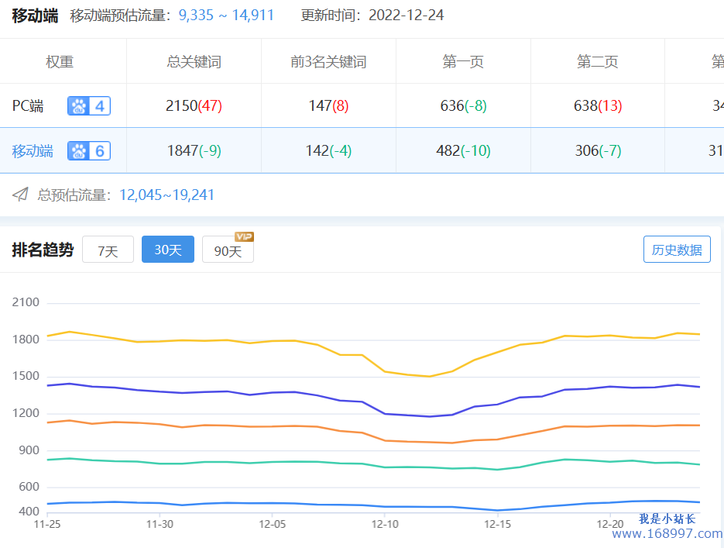Click the Baidu weight 4 badge for PC端
The height and width of the screenshot is (548, 724).
point(89,106)
